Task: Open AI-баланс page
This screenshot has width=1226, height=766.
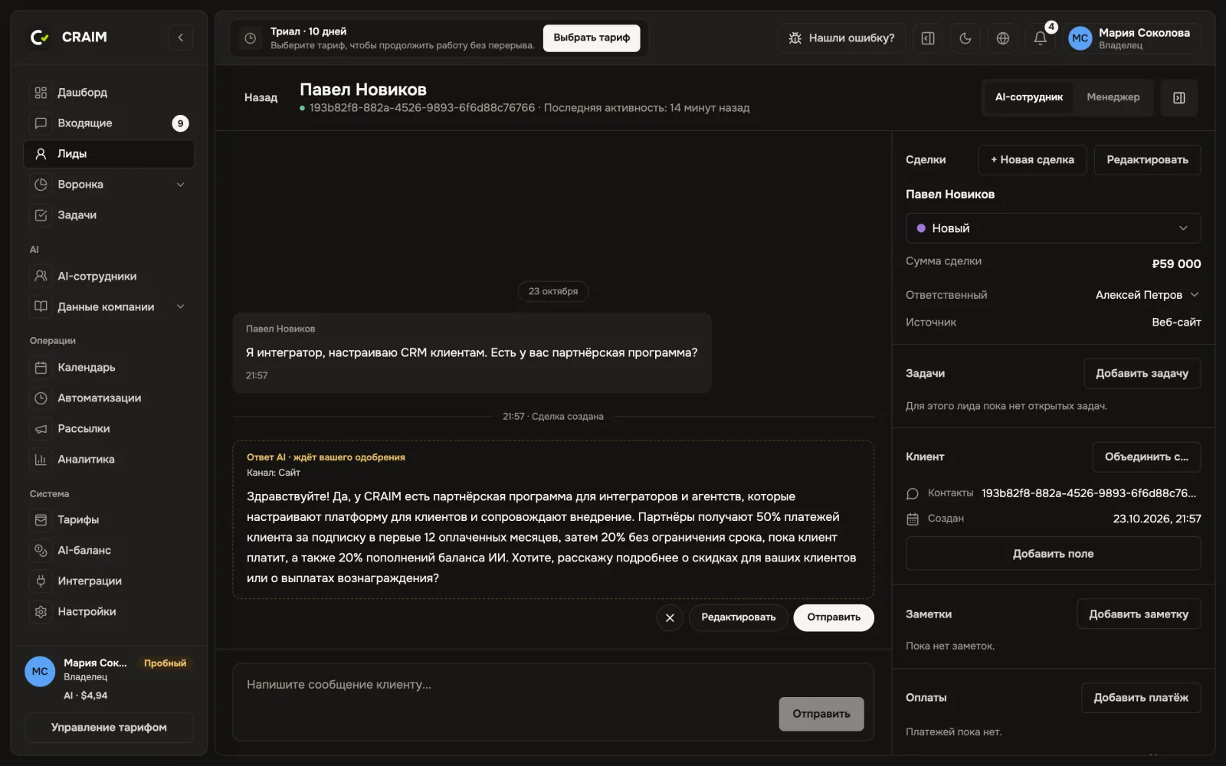Action: click(109, 551)
